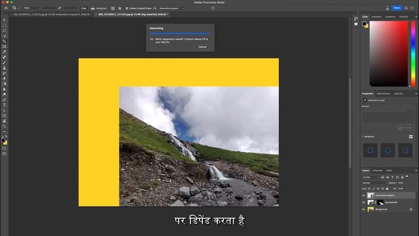Image resolution: width=419 pixels, height=236 pixels.
Task: Click the Generate button in Properties
Action: coord(405,128)
